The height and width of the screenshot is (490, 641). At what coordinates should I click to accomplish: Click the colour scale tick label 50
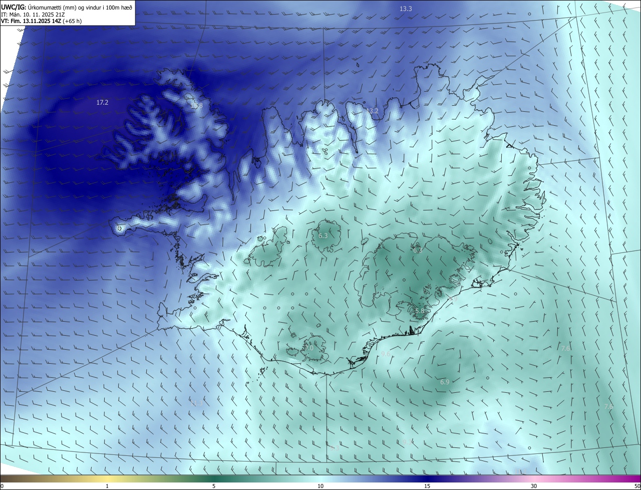[637, 486]
